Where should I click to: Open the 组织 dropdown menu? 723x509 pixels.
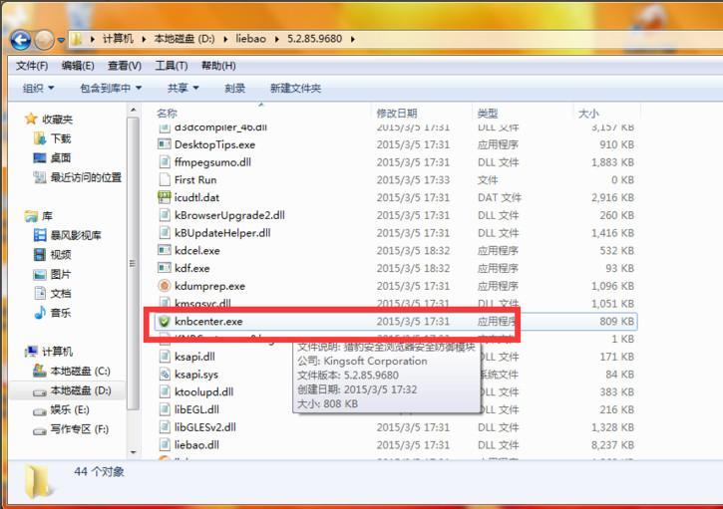point(39,88)
